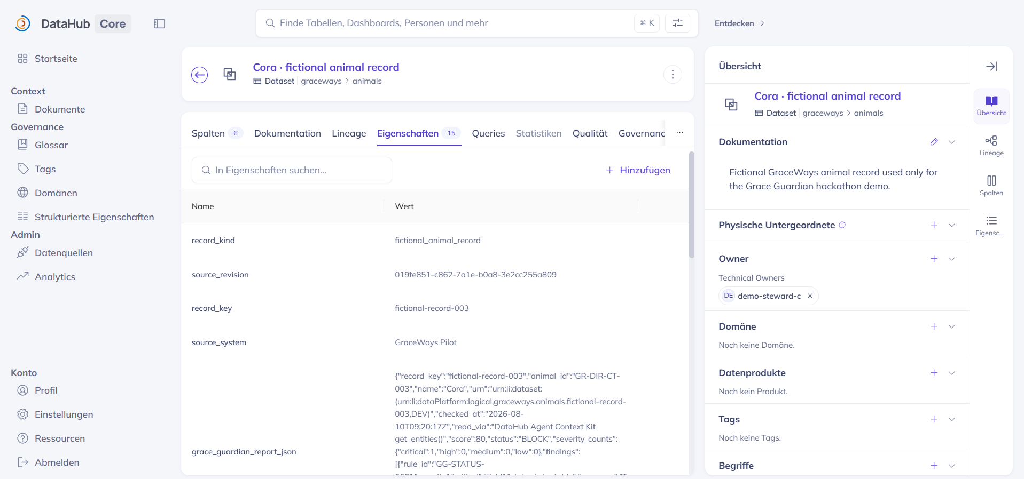Collapse the Dokumentation section chevron
Screen dimensions: 1024x479
coord(951,142)
